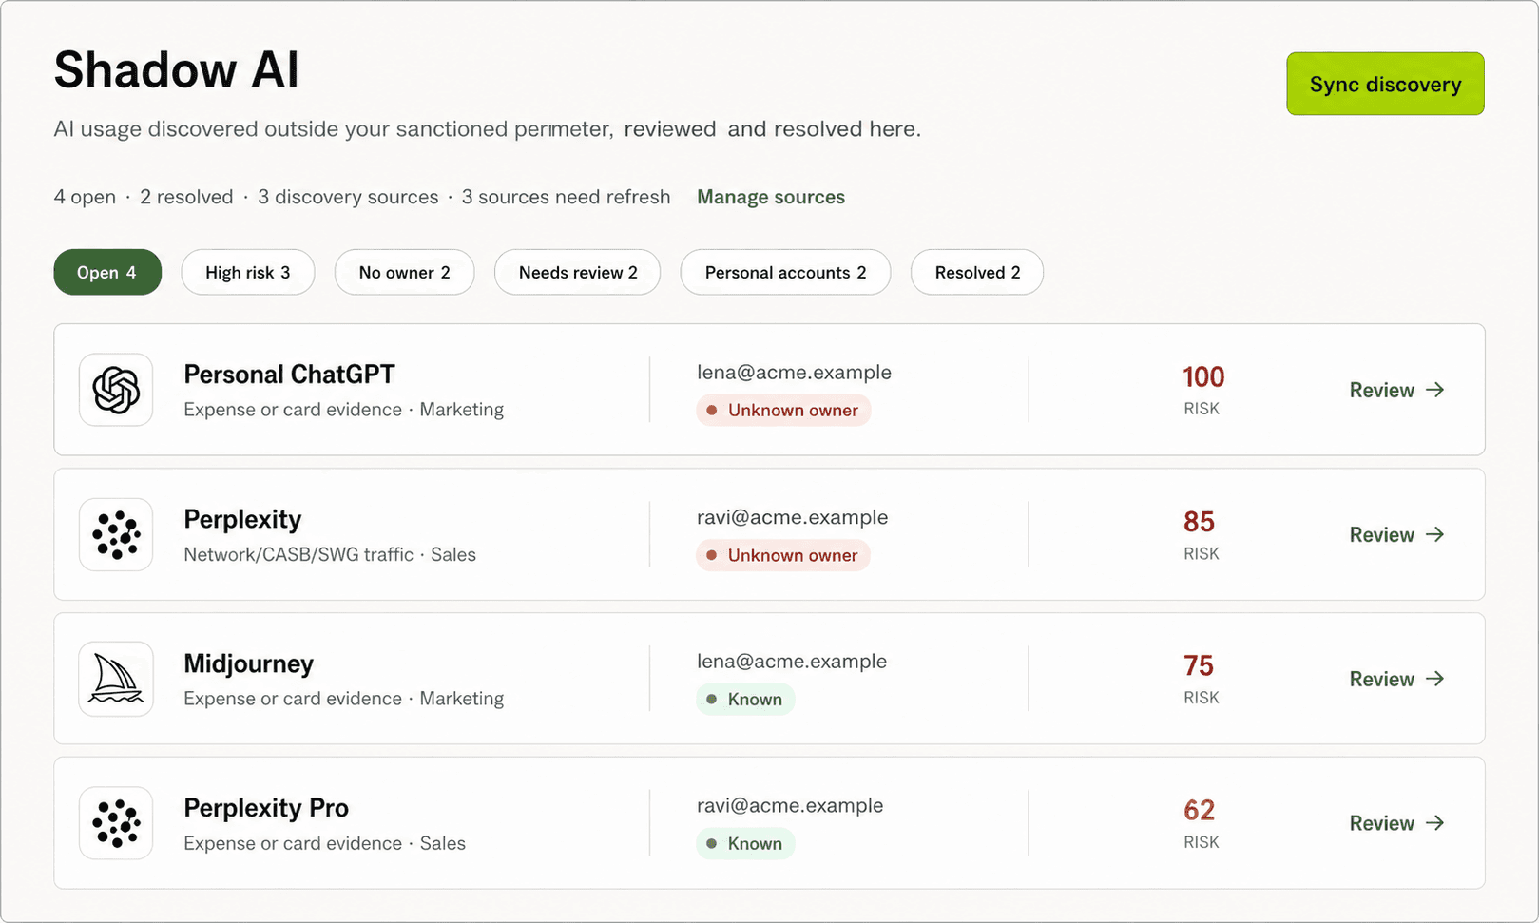Click the Midjourney sailboat icon
This screenshot has height=923, width=1539.
pyautogui.click(x=116, y=679)
